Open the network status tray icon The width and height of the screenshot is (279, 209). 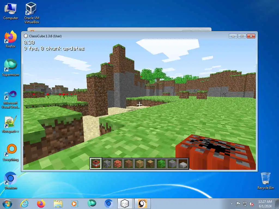(x=245, y=204)
